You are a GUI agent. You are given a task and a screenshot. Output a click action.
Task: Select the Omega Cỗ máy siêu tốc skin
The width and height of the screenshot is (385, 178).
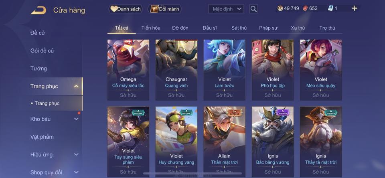pyautogui.click(x=128, y=70)
